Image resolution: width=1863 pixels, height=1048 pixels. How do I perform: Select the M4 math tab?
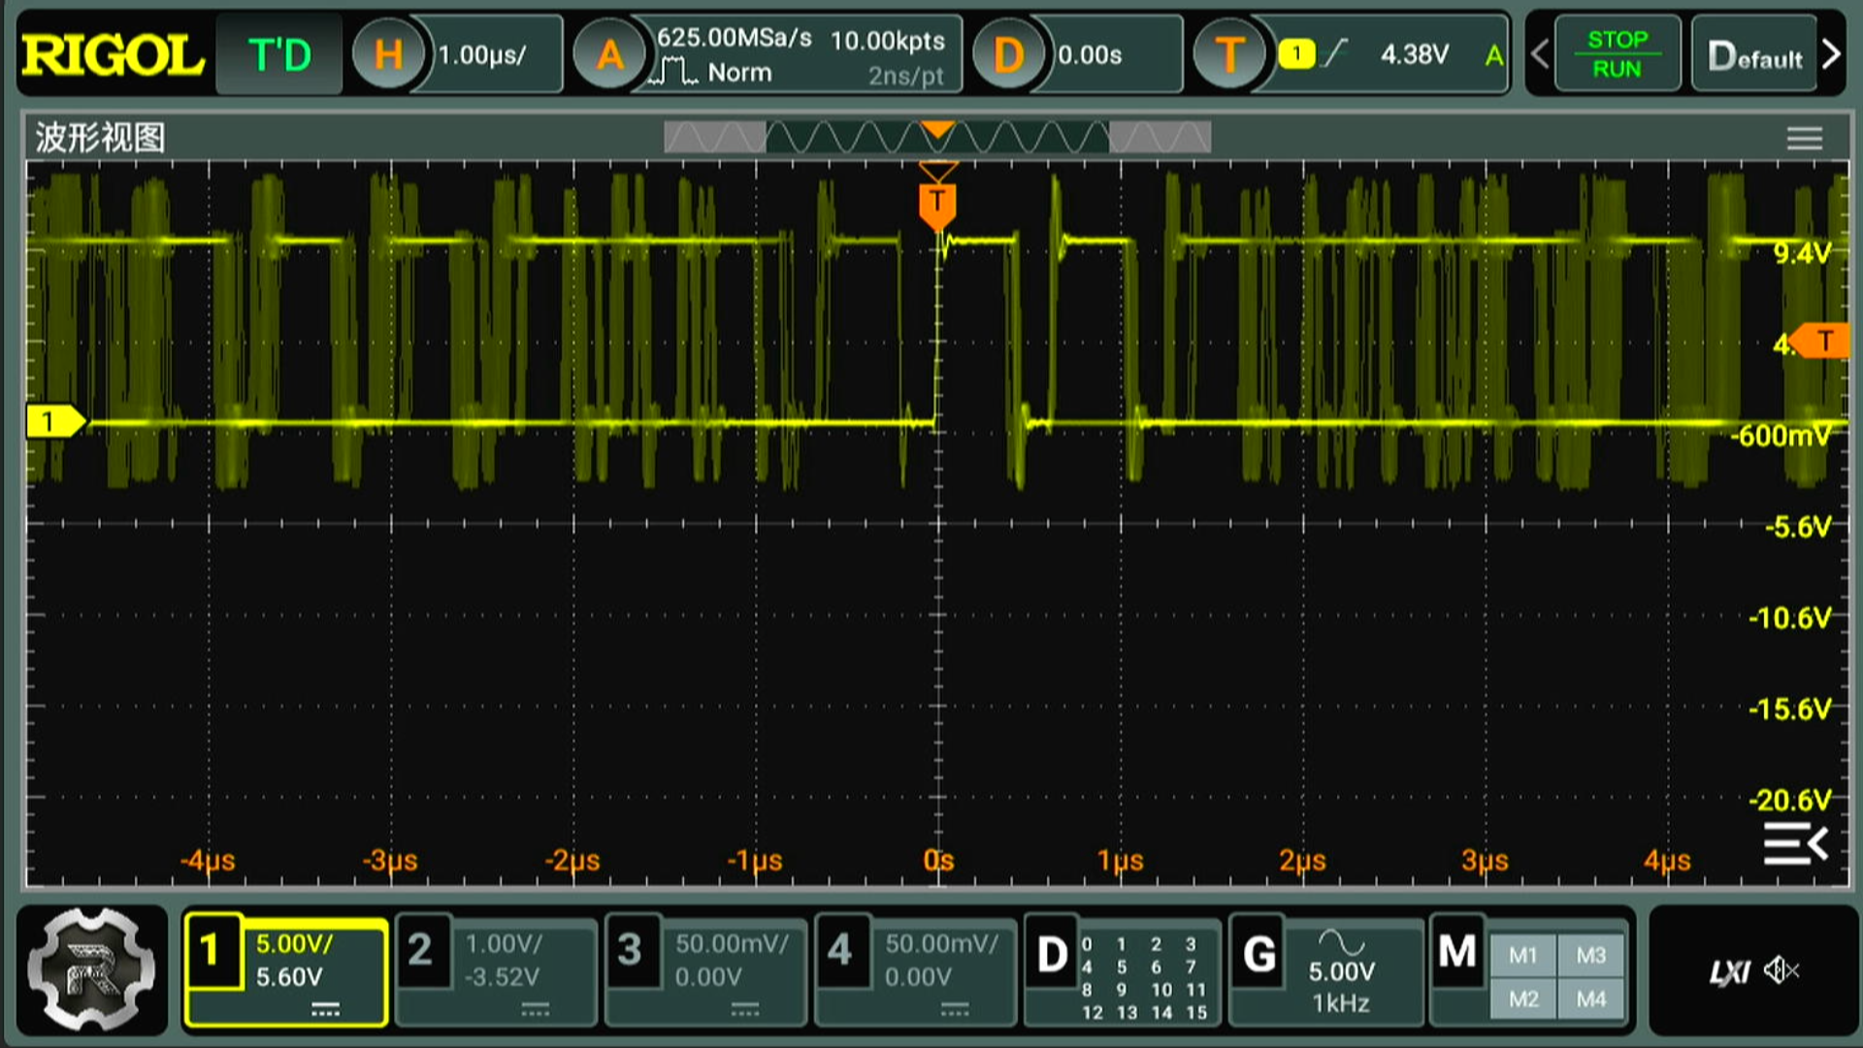click(x=1590, y=999)
